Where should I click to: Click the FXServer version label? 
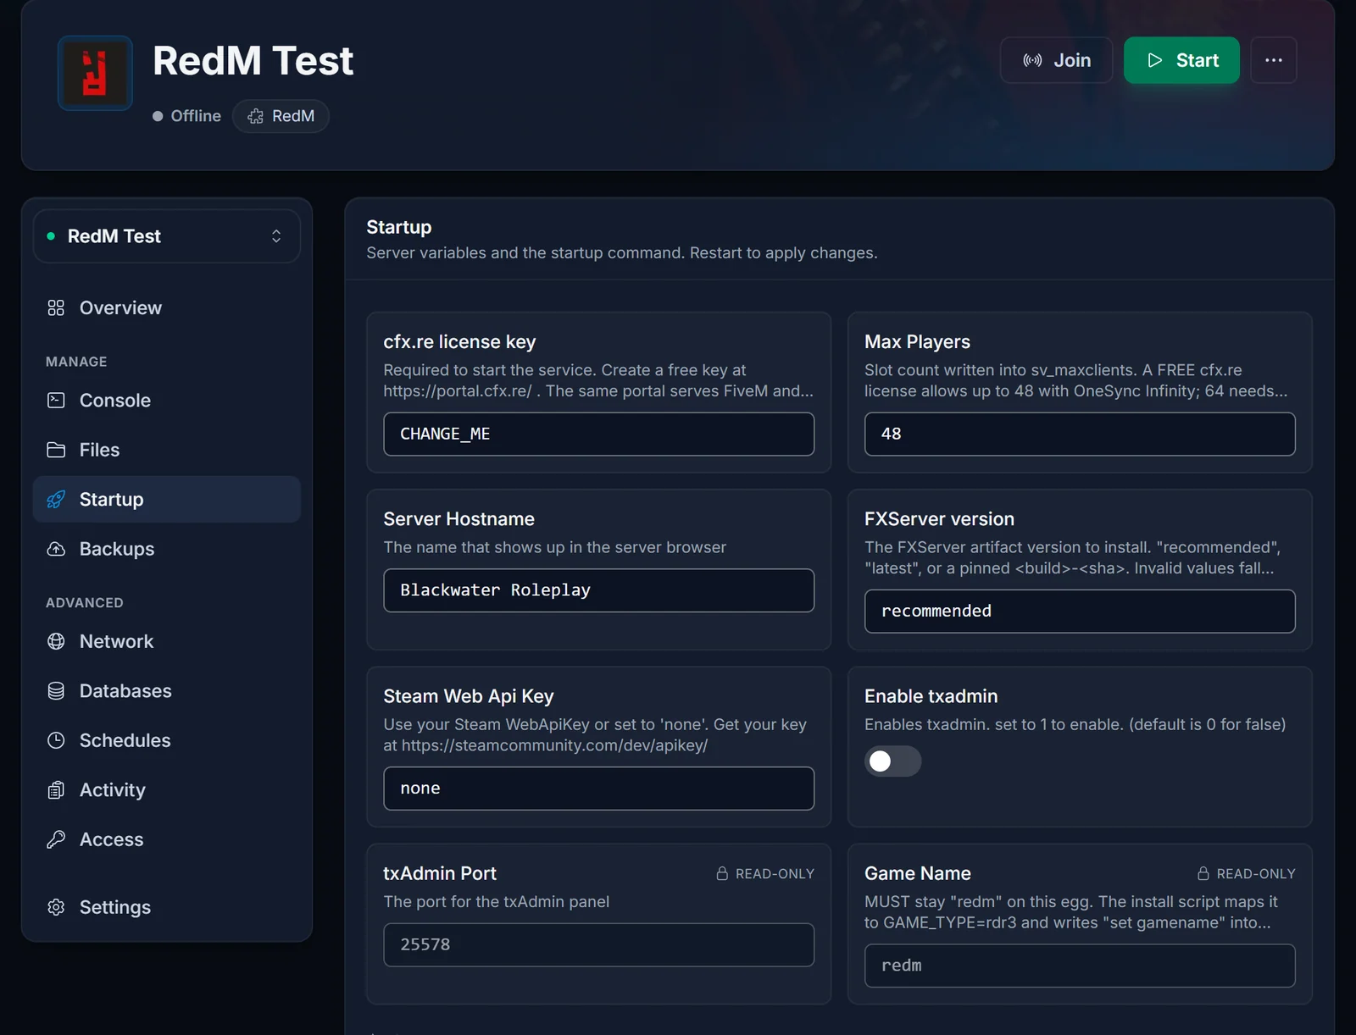pyautogui.click(x=939, y=519)
